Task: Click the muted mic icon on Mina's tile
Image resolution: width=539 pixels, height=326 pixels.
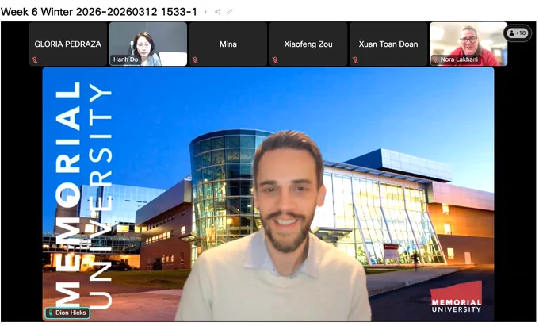Action: [195, 60]
